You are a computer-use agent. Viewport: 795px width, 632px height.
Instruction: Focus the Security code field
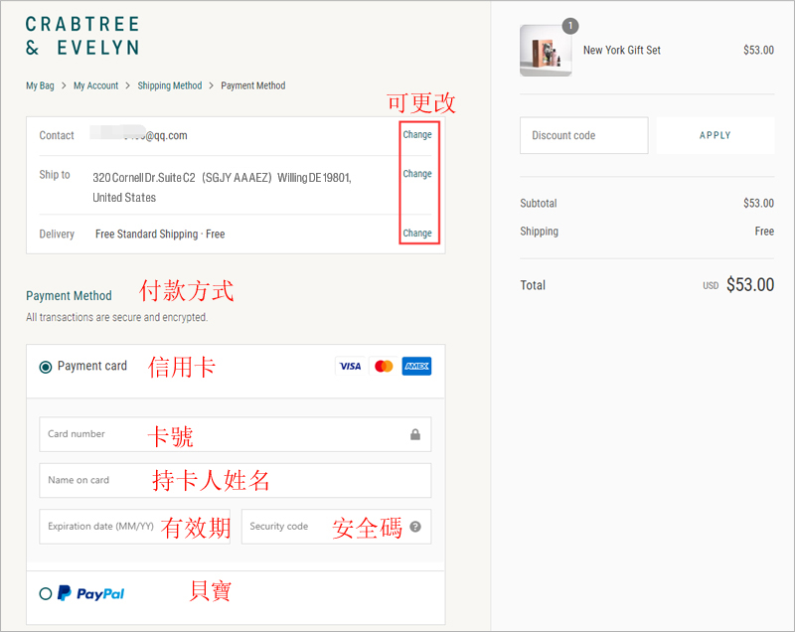point(337,527)
